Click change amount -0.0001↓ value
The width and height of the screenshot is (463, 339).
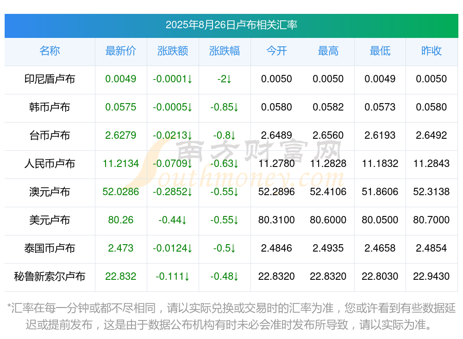[173, 79]
